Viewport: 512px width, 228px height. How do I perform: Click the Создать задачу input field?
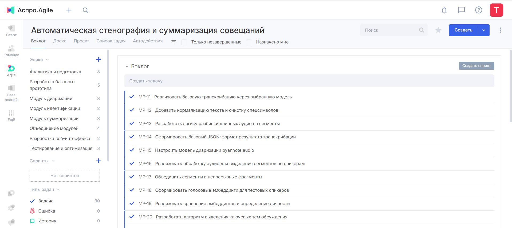309,81
